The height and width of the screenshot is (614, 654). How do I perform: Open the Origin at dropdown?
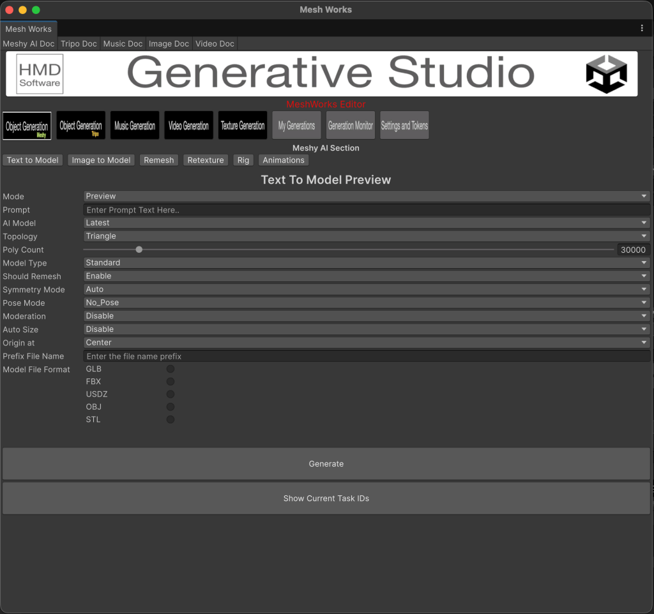(367, 343)
